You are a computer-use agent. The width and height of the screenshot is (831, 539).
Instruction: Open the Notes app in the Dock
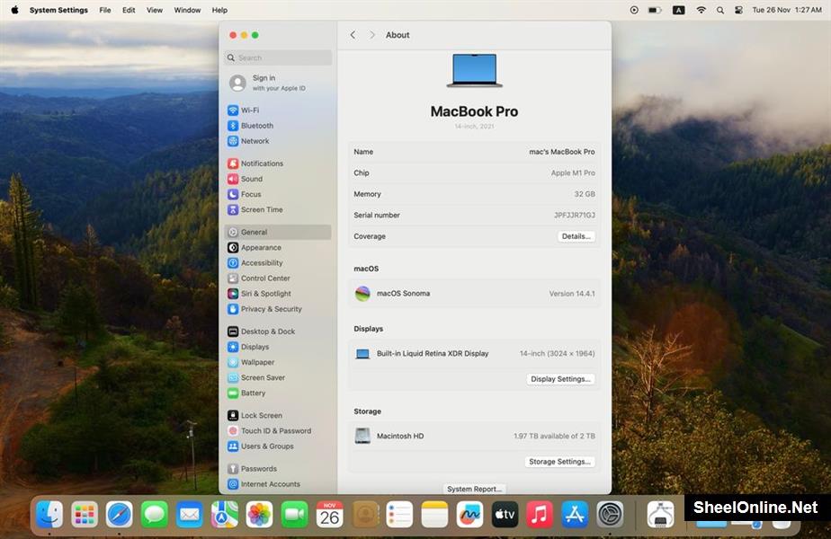point(434,515)
